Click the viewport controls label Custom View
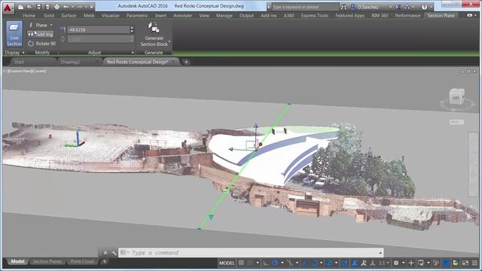The width and height of the screenshot is (482, 271). 19,71
